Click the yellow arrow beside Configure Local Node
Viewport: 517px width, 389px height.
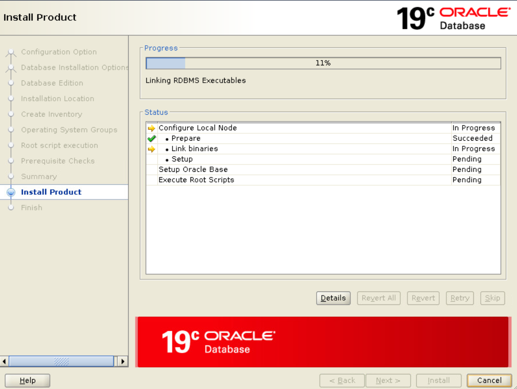(152, 128)
